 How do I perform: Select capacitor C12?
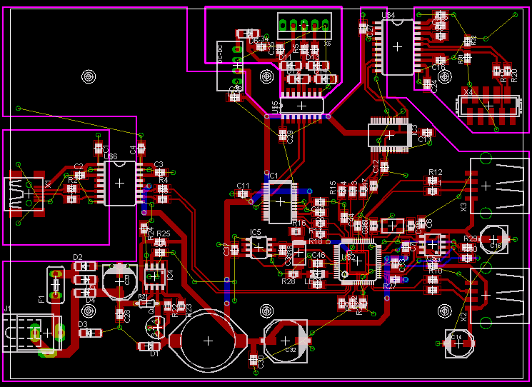click(x=384, y=167)
